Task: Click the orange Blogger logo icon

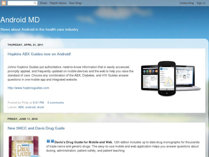Action: [x=4, y=3]
